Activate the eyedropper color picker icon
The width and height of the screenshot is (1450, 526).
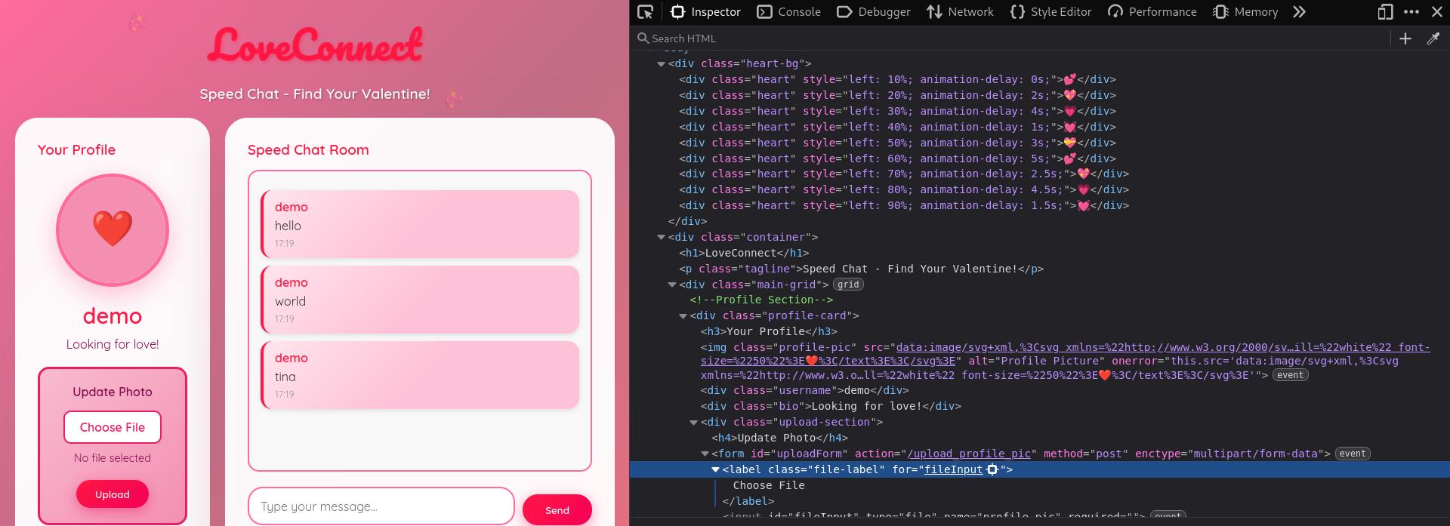point(1433,38)
